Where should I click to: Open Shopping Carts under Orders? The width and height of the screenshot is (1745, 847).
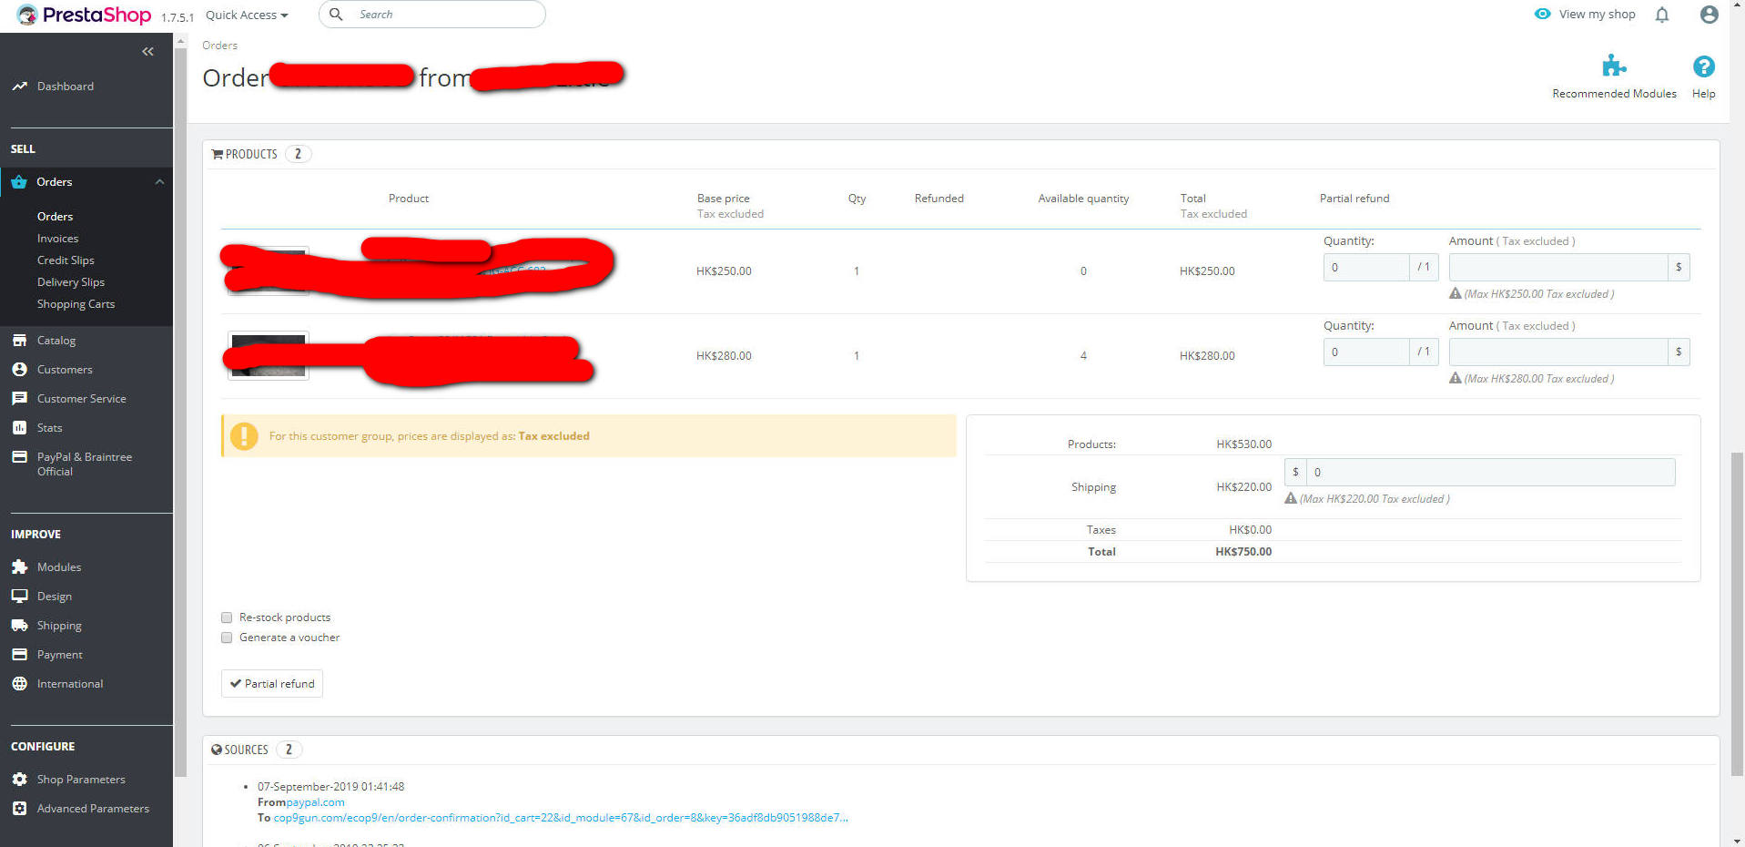coord(76,303)
